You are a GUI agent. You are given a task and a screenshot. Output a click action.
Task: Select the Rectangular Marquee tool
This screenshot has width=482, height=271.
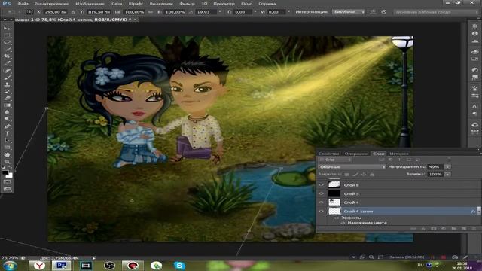click(7, 35)
